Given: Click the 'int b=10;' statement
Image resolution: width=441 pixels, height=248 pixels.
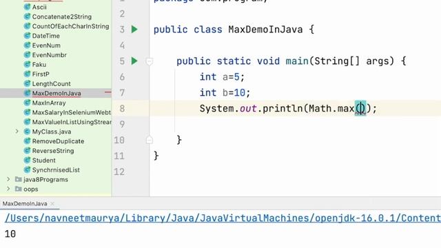Looking at the screenshot, I should pos(225,92).
